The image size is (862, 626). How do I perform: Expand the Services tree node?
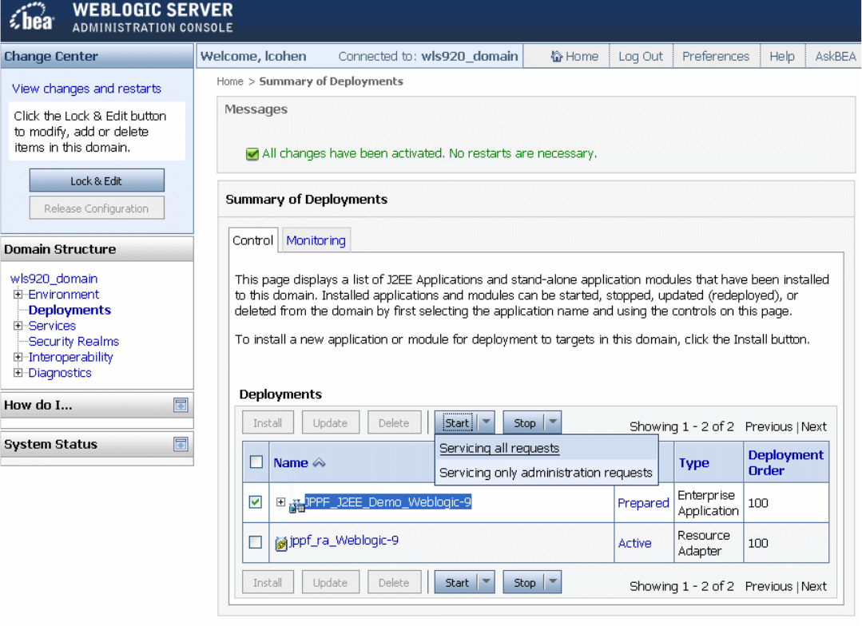point(18,325)
